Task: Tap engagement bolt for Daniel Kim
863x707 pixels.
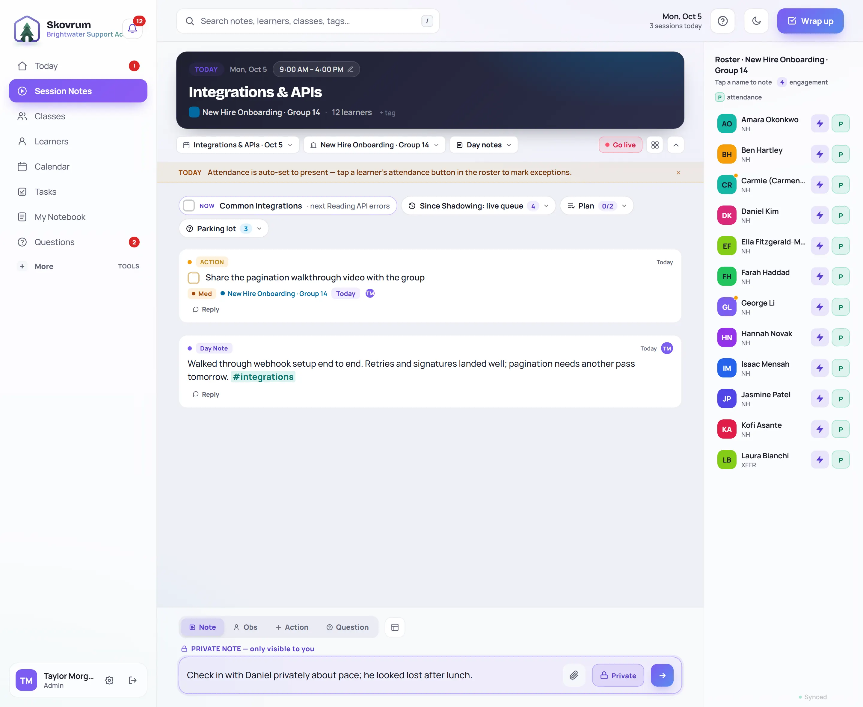Action: [820, 215]
